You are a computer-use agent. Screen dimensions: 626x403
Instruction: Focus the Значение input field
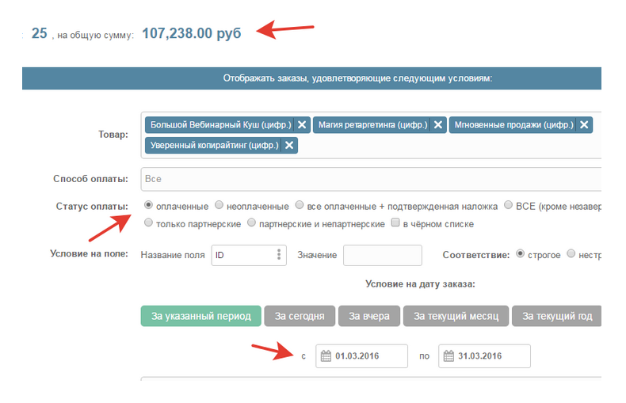tap(383, 256)
